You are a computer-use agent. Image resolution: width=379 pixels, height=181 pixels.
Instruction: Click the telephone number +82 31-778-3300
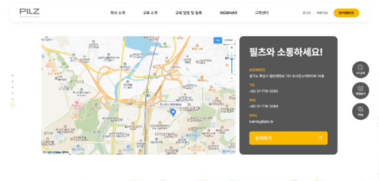coord(263,91)
